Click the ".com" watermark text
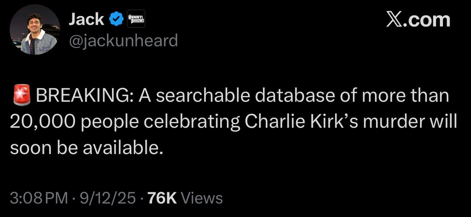The height and width of the screenshot is (217, 471). 425,20
